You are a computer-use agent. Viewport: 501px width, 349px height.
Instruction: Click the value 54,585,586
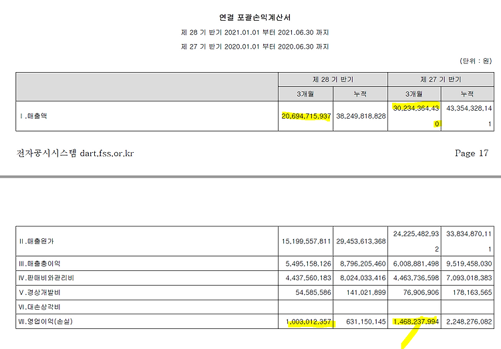tap(313, 292)
